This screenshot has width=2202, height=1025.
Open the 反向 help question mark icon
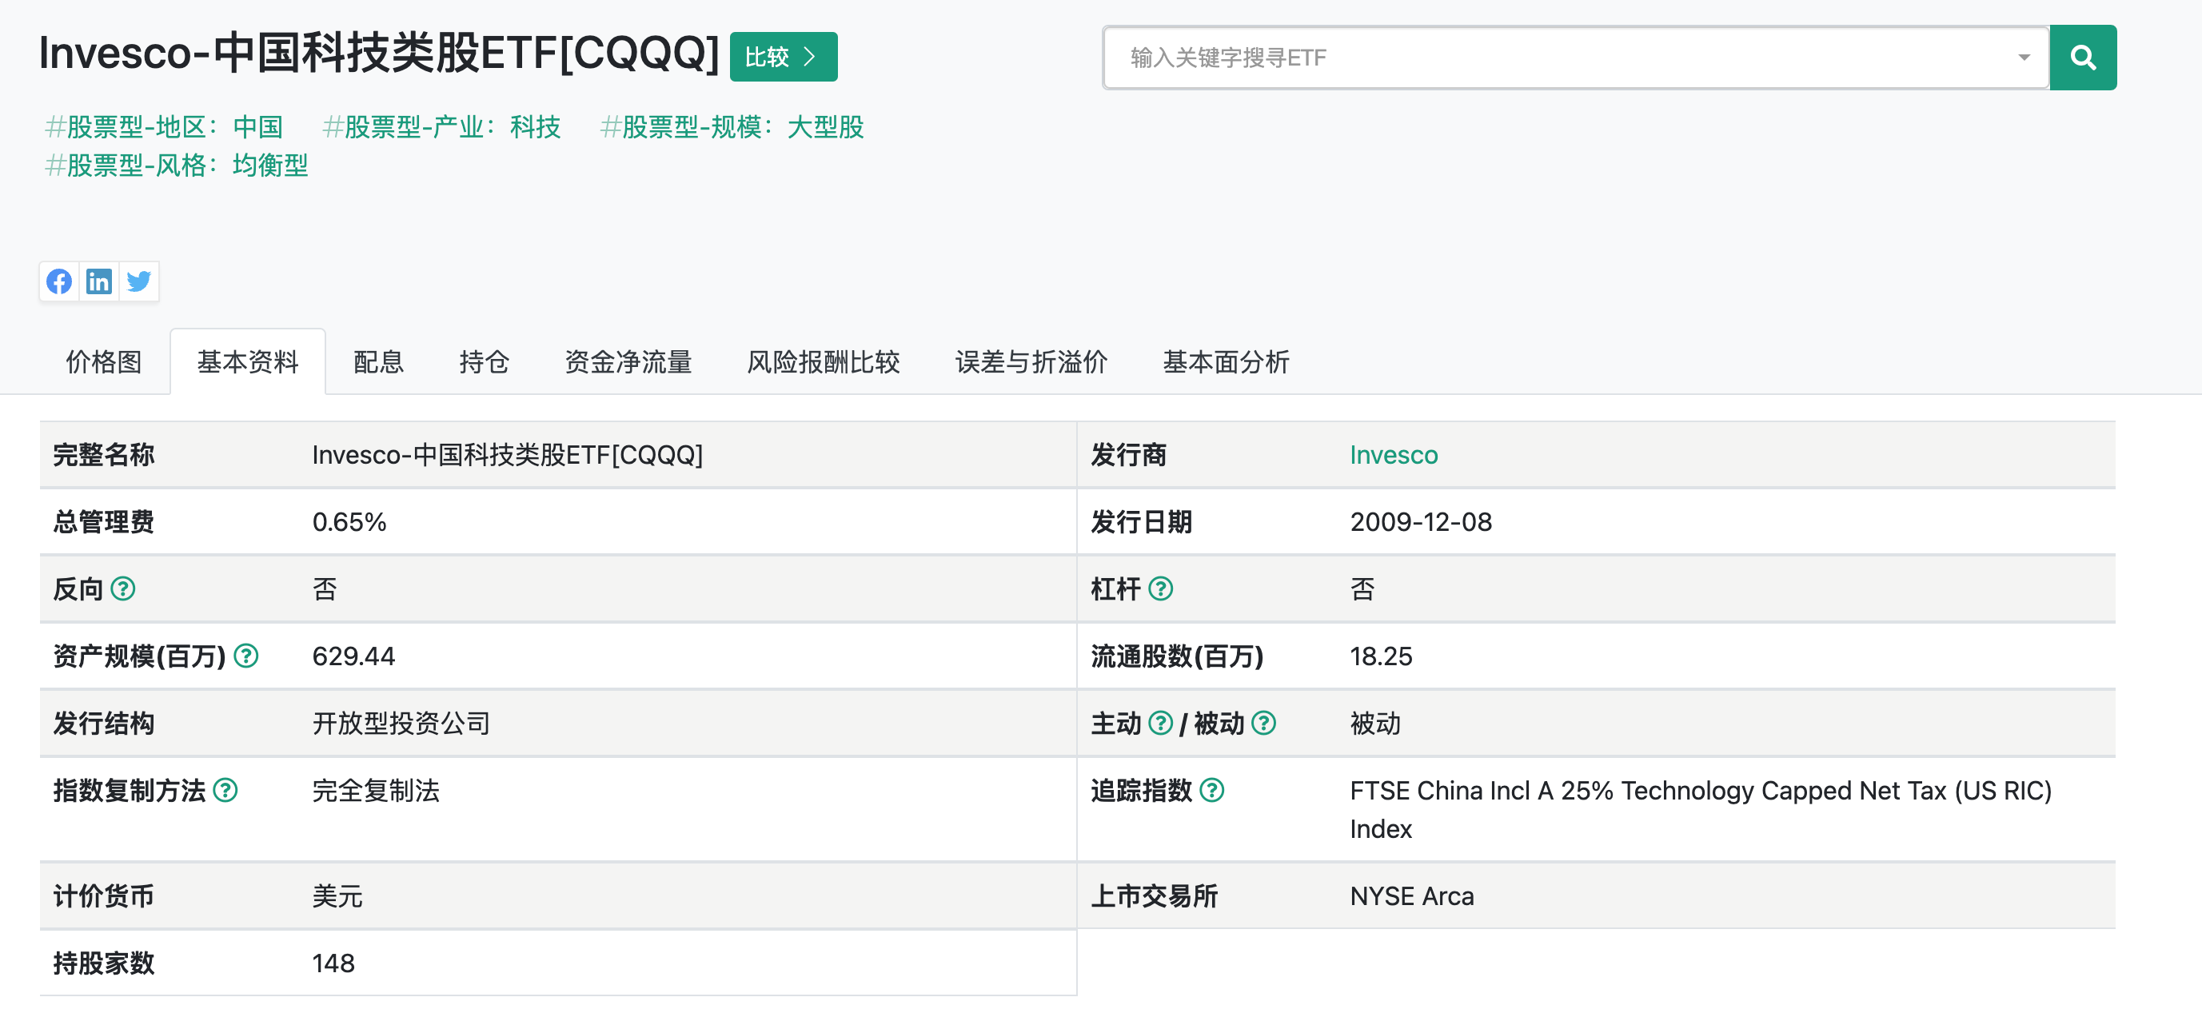pyautogui.click(x=124, y=589)
